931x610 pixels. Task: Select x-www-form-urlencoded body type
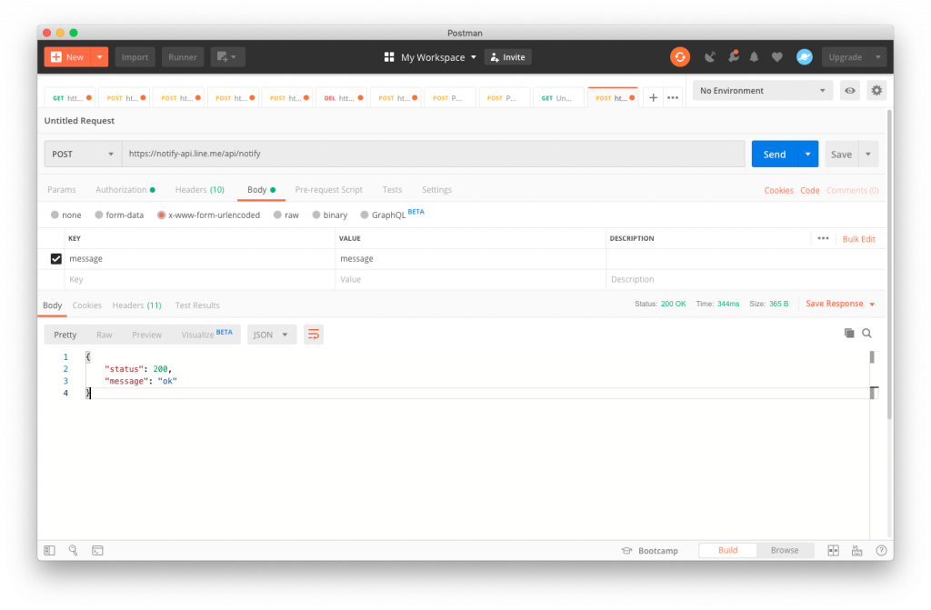click(161, 215)
